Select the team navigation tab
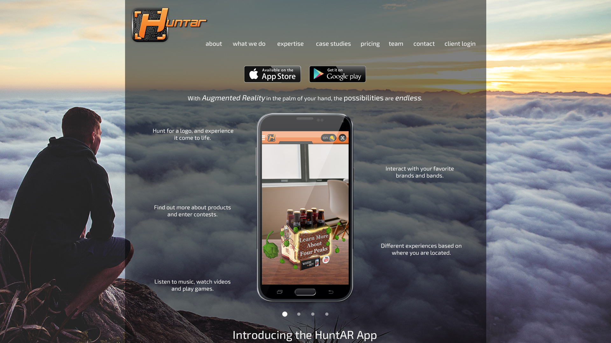The image size is (611, 343). click(x=396, y=44)
